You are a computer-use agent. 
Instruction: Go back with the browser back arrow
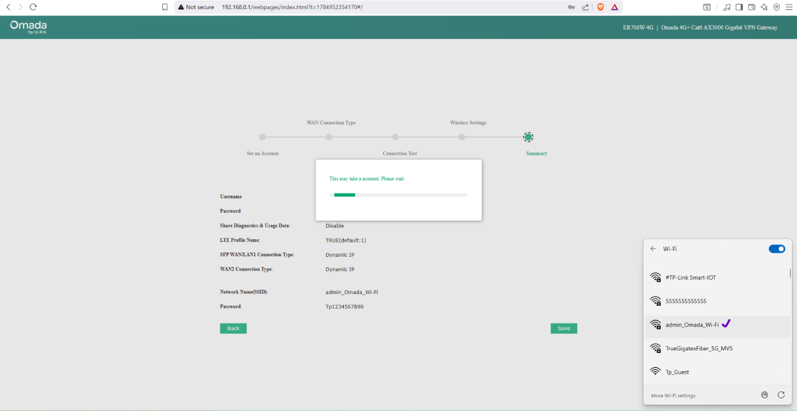tap(8, 7)
